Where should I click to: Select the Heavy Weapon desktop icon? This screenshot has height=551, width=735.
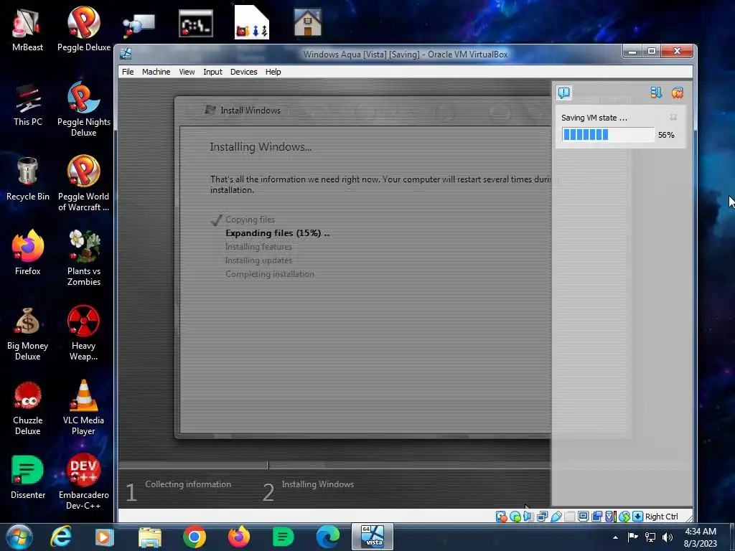click(x=83, y=333)
